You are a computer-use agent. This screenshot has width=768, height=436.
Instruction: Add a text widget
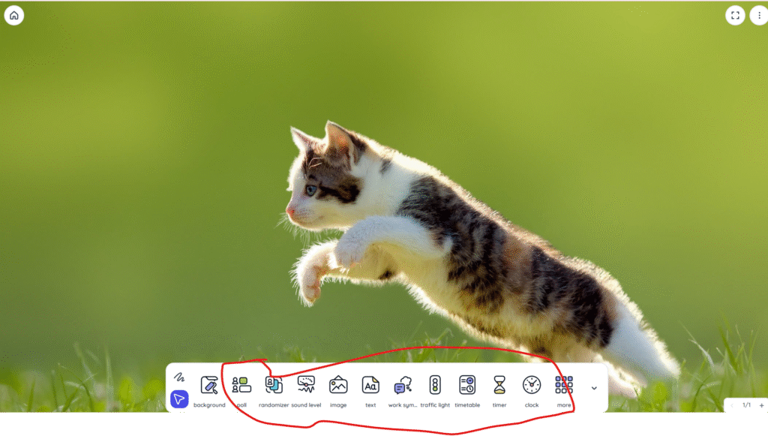click(x=370, y=386)
